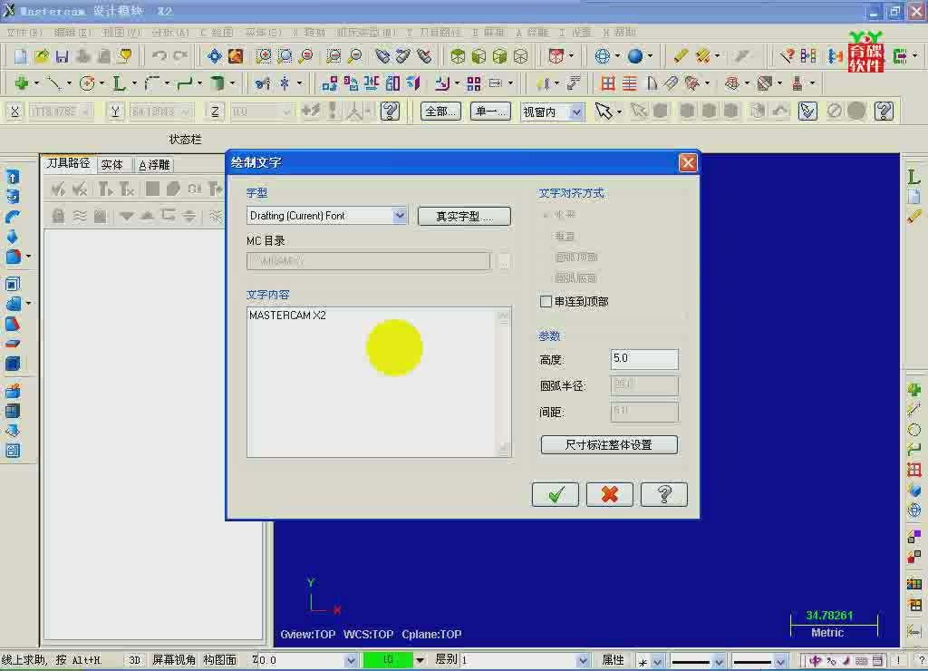Select the green plus Create Point tool

click(22, 83)
